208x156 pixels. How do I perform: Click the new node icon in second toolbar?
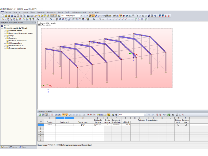point(3,19)
